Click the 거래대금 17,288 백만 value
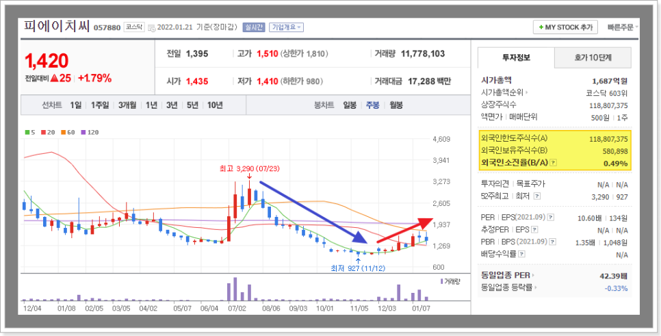This screenshot has height=336, width=661. pos(430,81)
